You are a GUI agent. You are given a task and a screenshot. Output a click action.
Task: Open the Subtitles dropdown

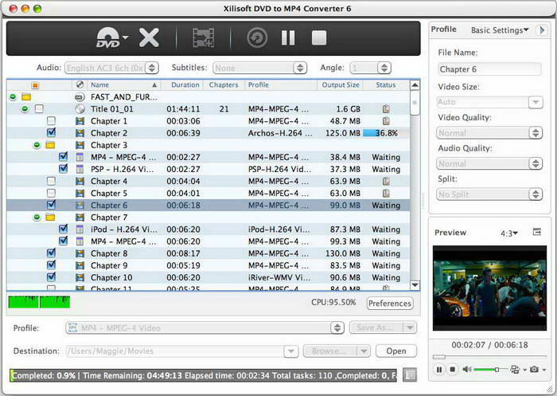click(259, 69)
